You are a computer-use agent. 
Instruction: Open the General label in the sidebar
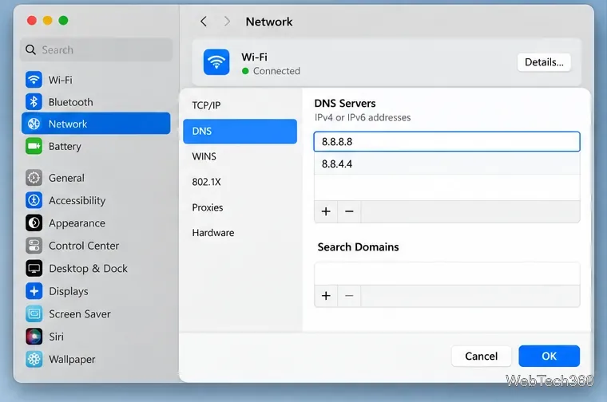(66, 178)
